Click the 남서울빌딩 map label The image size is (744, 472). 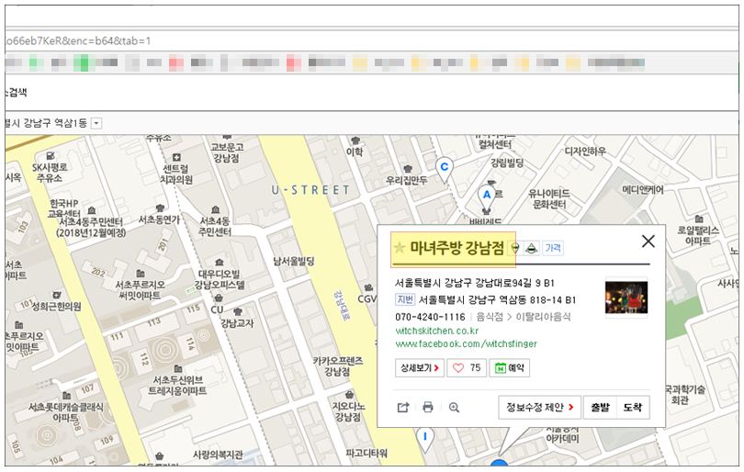click(294, 261)
